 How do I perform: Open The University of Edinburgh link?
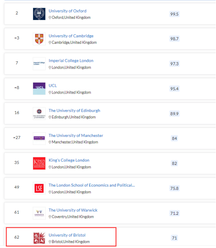pyautogui.click(x=74, y=110)
